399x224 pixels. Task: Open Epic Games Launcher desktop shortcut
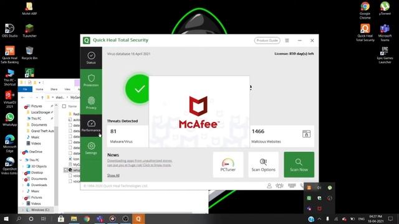pyautogui.click(x=385, y=55)
